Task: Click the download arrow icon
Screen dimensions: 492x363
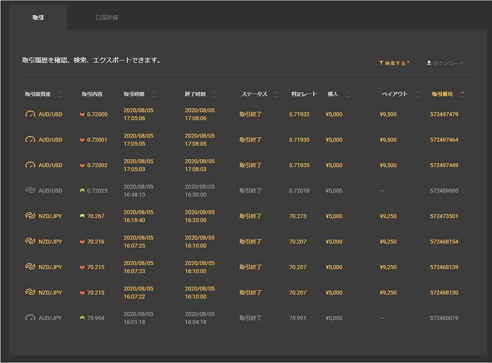Action: [x=429, y=63]
